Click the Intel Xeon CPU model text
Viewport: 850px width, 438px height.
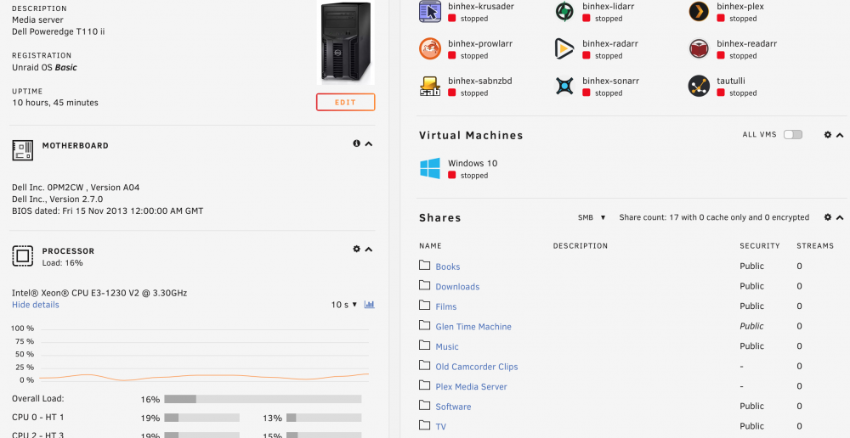point(99,293)
